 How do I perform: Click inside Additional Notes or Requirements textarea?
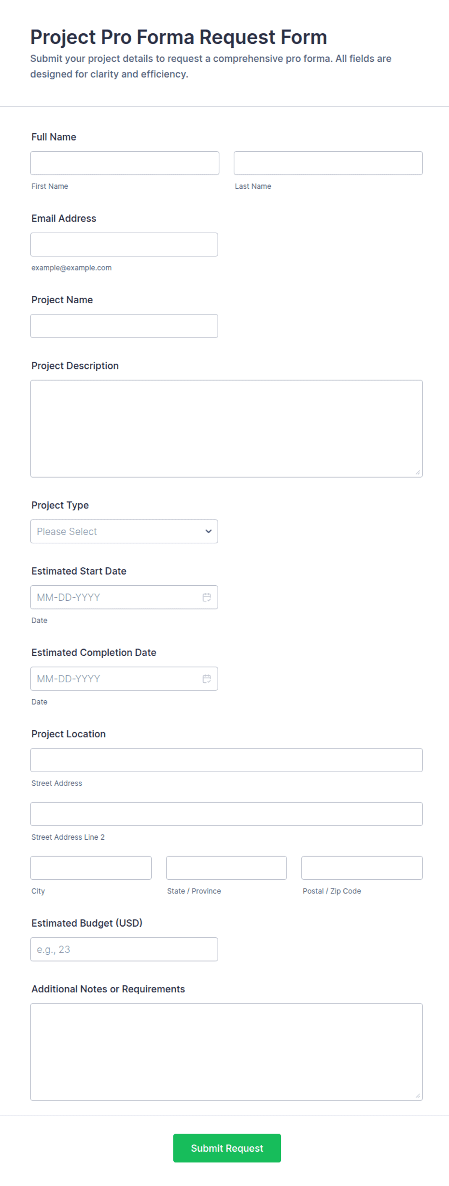[226, 1052]
